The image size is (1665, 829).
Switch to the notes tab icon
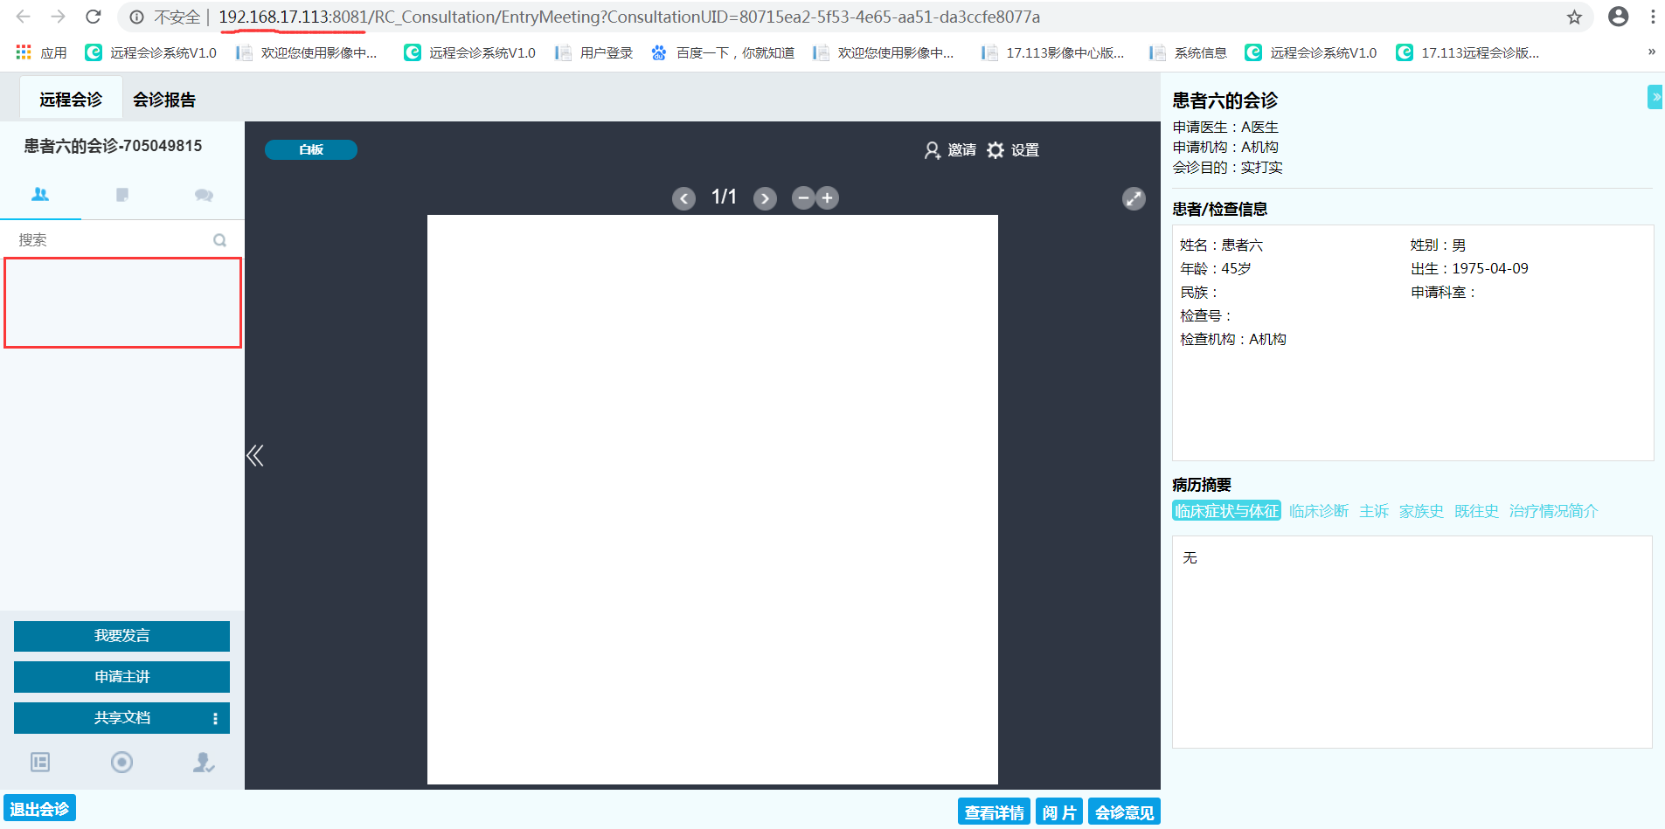pos(122,195)
